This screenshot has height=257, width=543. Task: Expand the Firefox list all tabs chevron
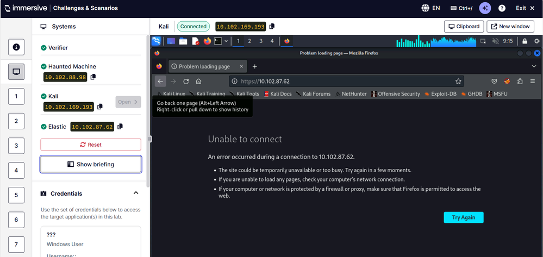click(x=534, y=66)
